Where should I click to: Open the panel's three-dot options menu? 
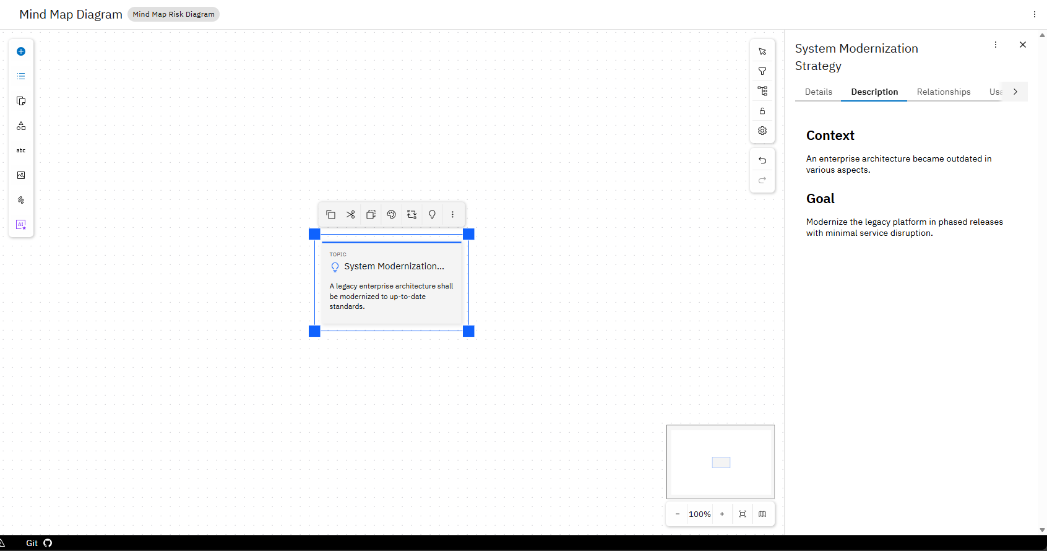click(996, 45)
